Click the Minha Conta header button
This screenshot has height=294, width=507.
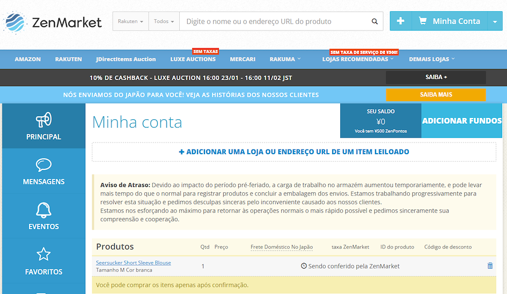point(450,21)
